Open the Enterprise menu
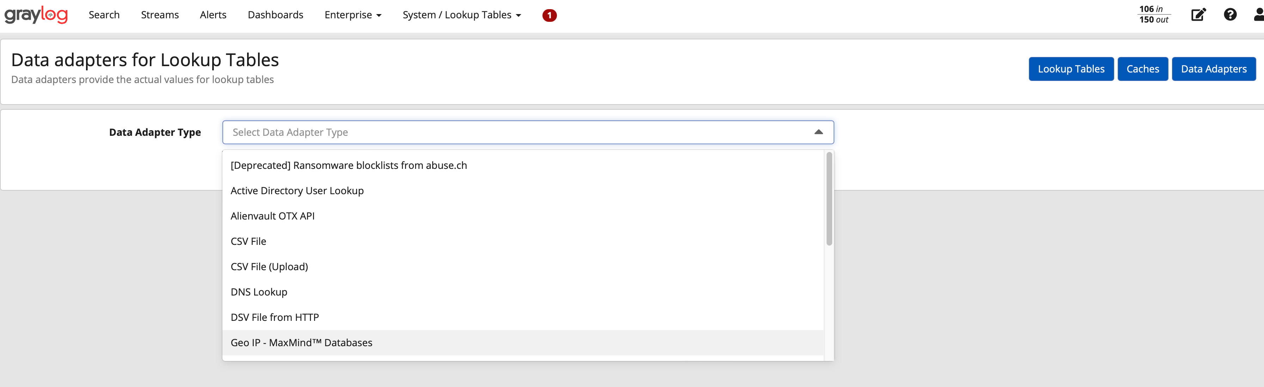 tap(352, 15)
